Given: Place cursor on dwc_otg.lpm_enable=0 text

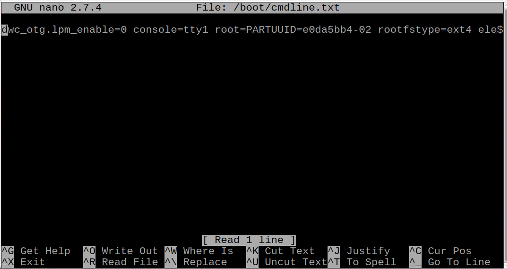Looking at the screenshot, I should pyautogui.click(x=64, y=30).
